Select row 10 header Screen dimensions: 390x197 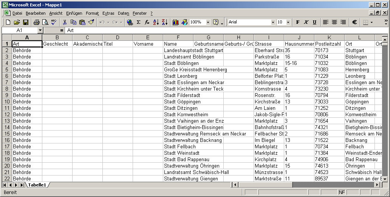[x=7, y=102]
